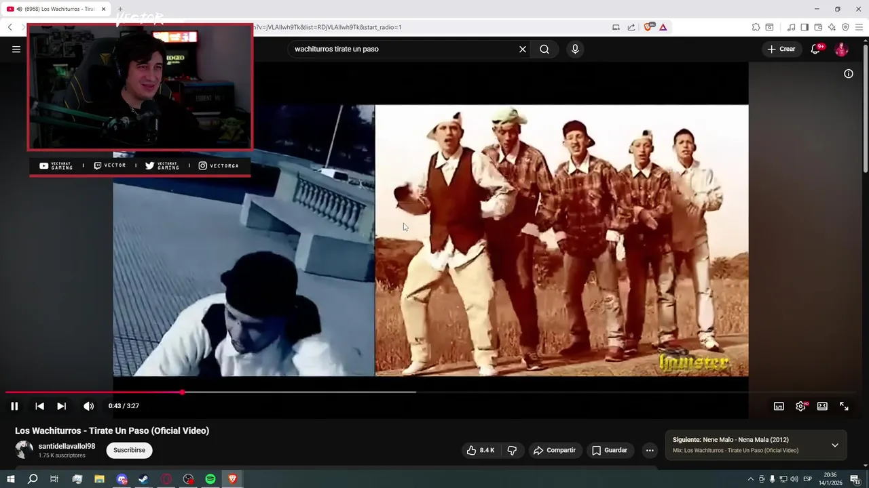The width and height of the screenshot is (869, 488).
Task: Open system volume from the tray
Action: 794,479
